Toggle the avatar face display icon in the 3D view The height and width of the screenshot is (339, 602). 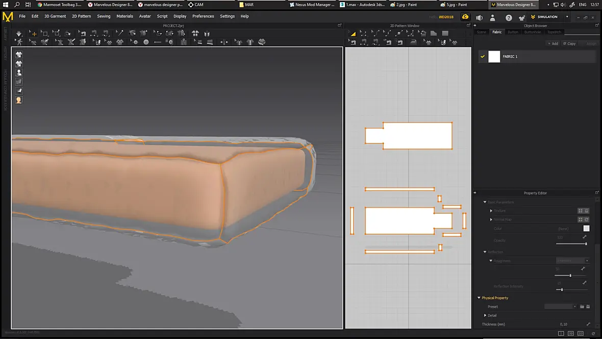19,100
